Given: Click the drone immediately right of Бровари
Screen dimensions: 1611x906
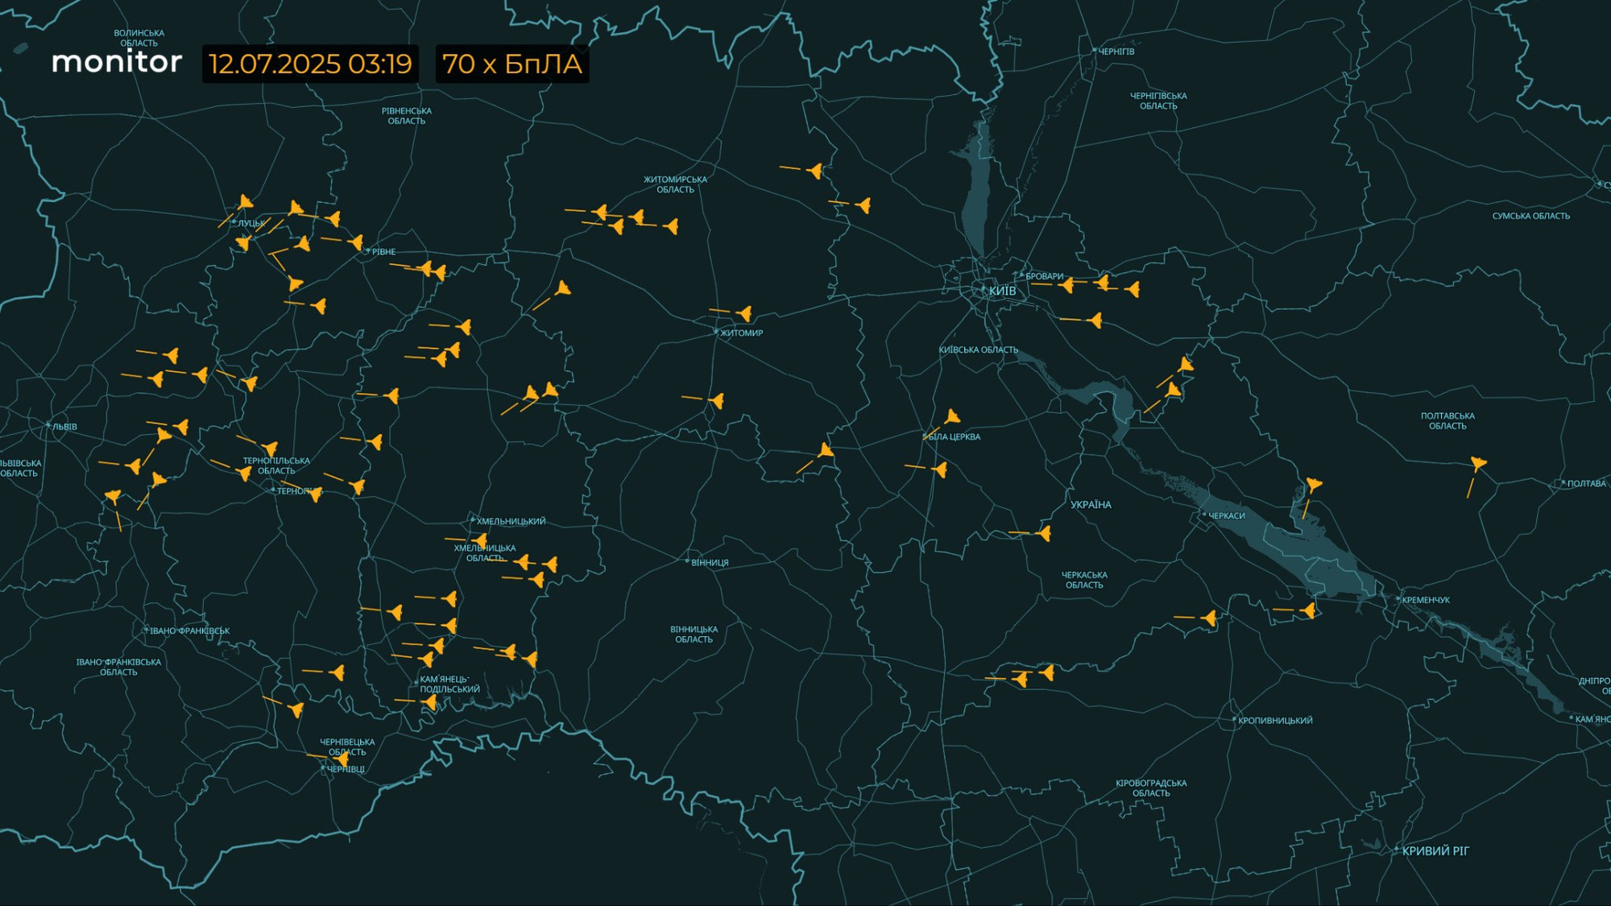Looking at the screenshot, I should click(x=1067, y=285).
